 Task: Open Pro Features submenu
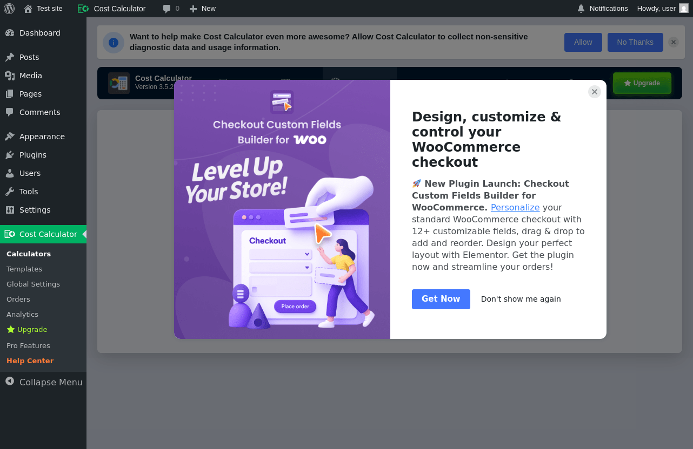(x=28, y=345)
